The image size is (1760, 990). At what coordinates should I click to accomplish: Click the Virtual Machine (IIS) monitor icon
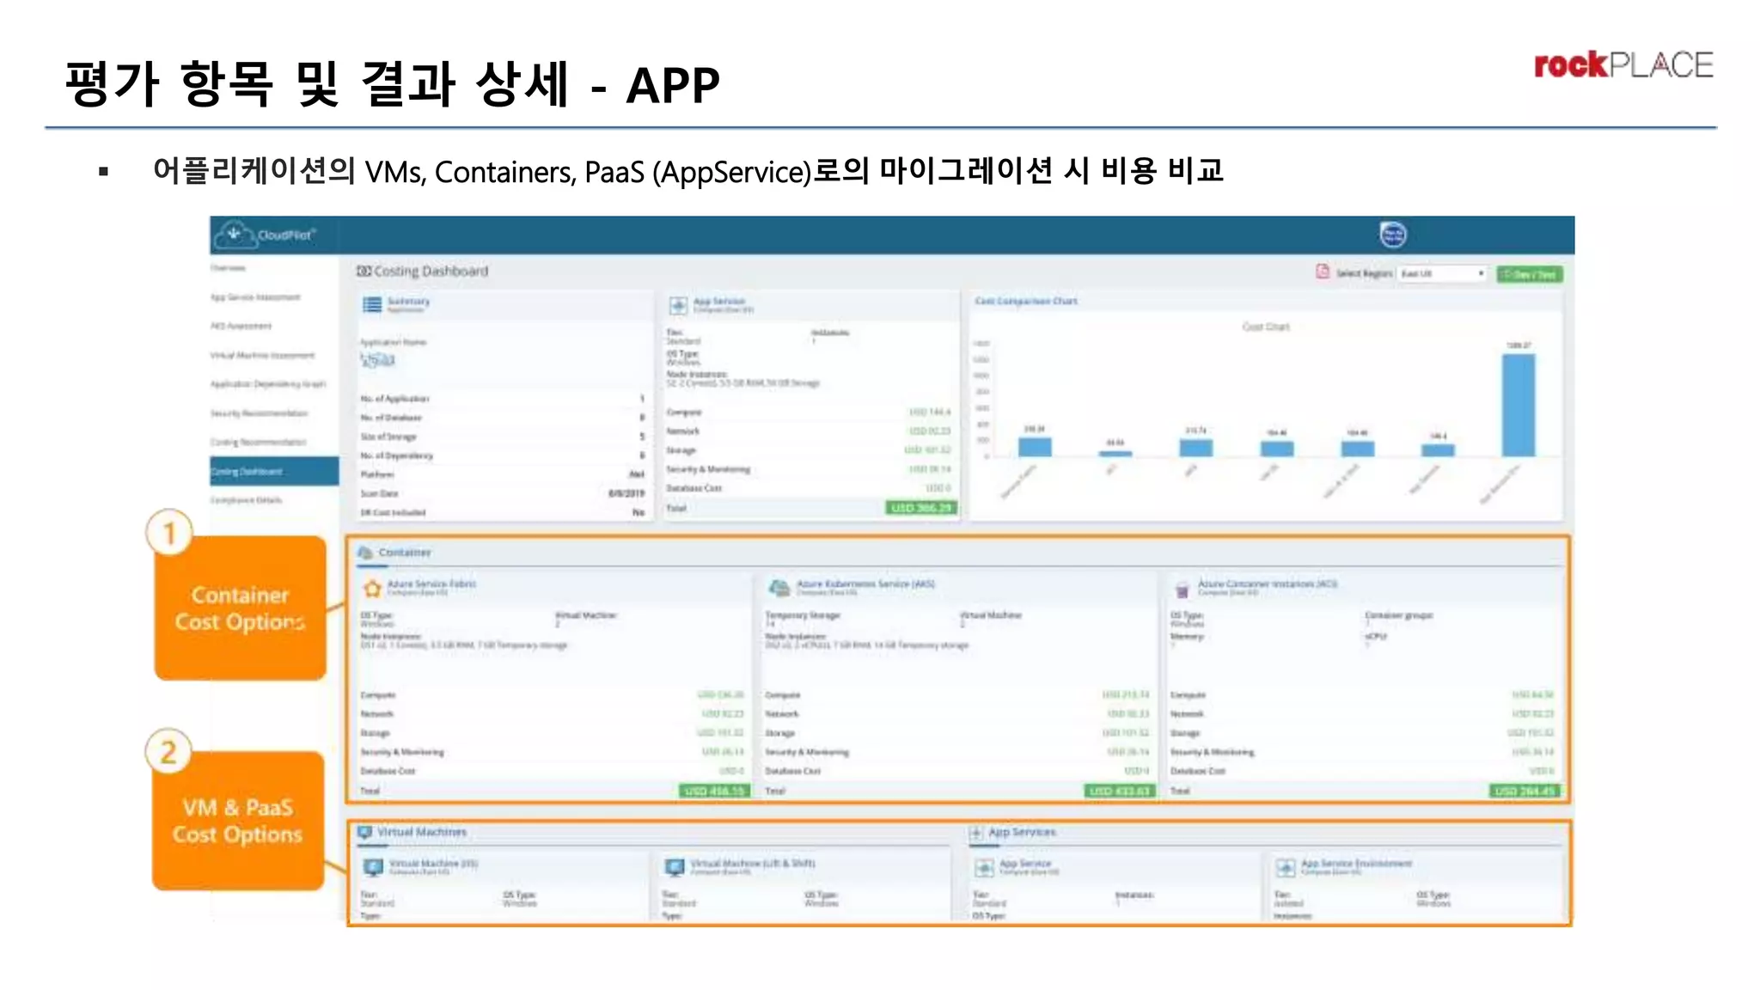click(x=373, y=868)
